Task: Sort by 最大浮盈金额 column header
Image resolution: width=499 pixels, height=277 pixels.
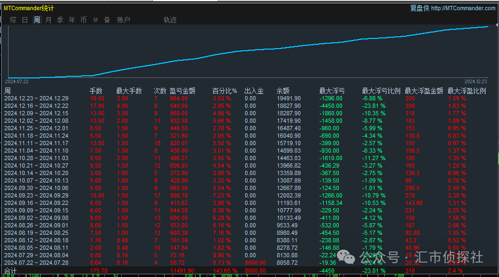Action: 424,91
